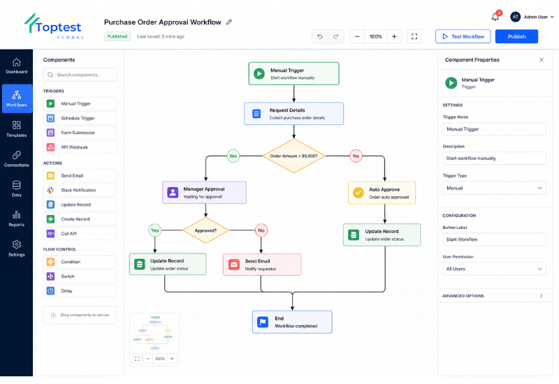Pick the Manual Trigger component in the list
The image size is (559, 384).
click(x=80, y=103)
